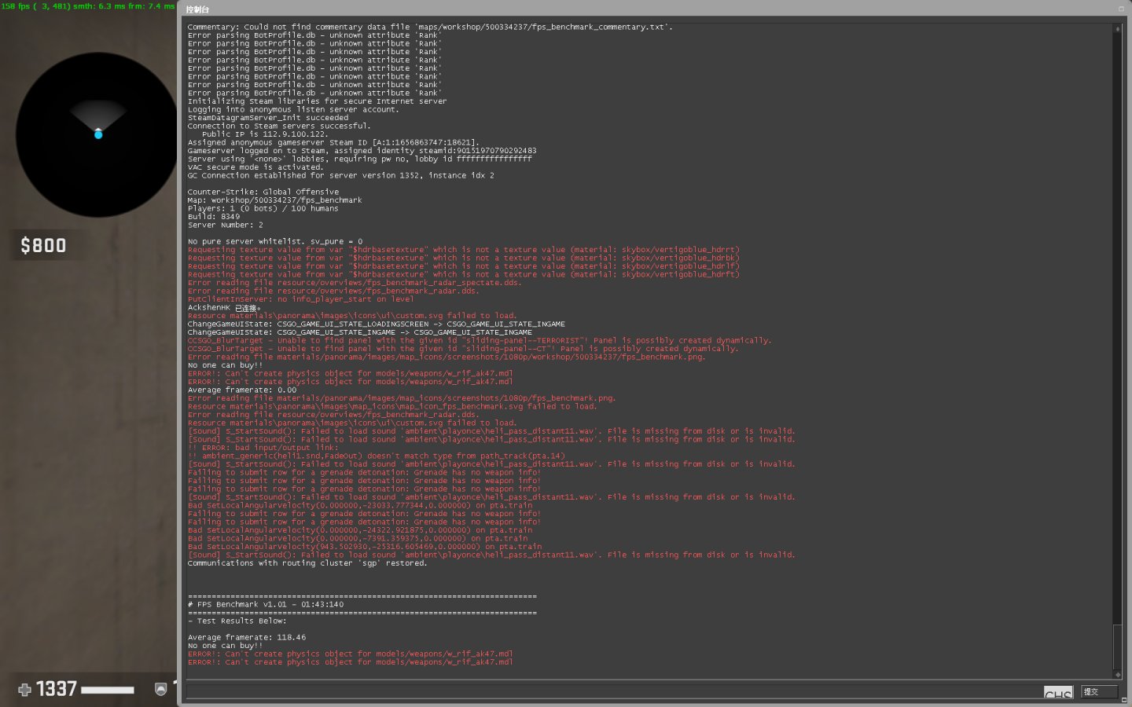Click the armor shield icon
The image size is (1132, 707).
(160, 689)
